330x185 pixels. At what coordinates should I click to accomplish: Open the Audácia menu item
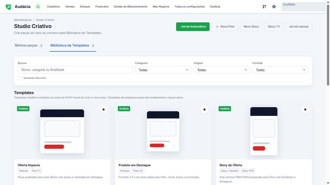tap(215, 6)
